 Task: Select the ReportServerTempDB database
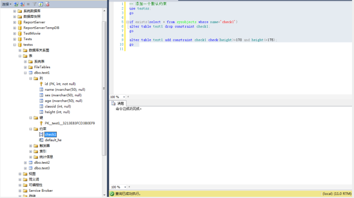[41, 28]
